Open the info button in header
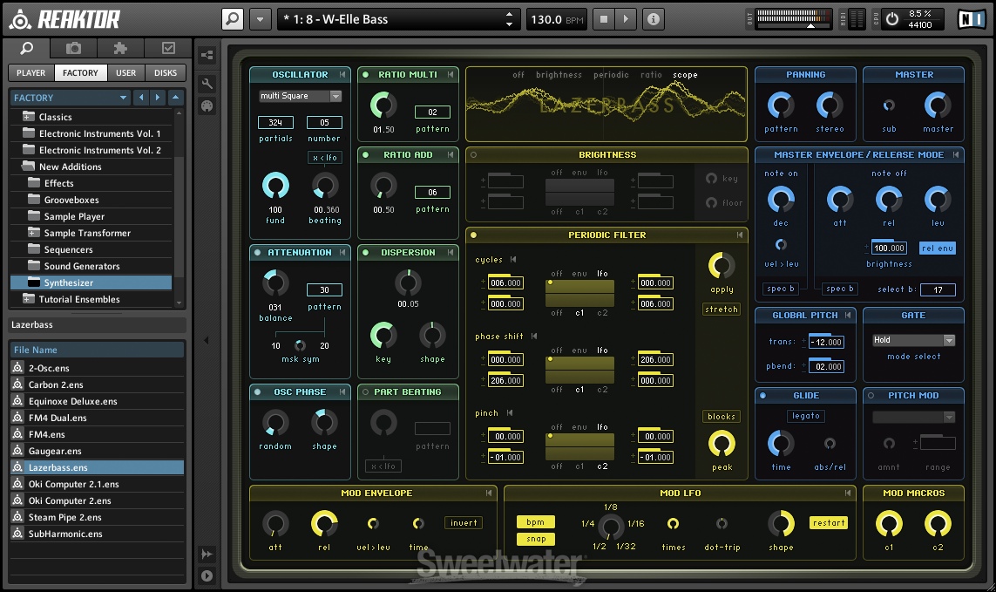Image resolution: width=996 pixels, height=592 pixels. pyautogui.click(x=653, y=19)
